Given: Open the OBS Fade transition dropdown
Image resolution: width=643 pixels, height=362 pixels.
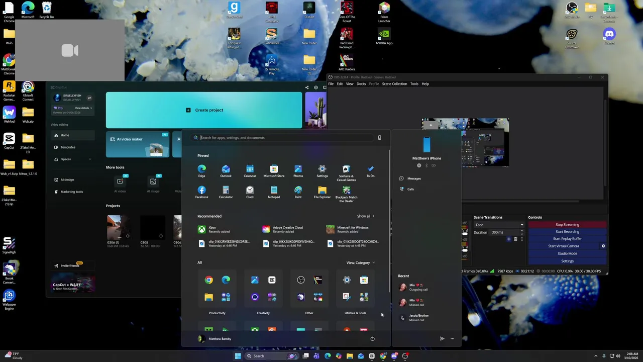Looking at the screenshot, I should click(499, 225).
